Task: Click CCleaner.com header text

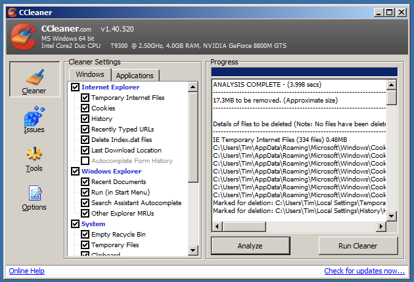Action: pyautogui.click(x=66, y=29)
